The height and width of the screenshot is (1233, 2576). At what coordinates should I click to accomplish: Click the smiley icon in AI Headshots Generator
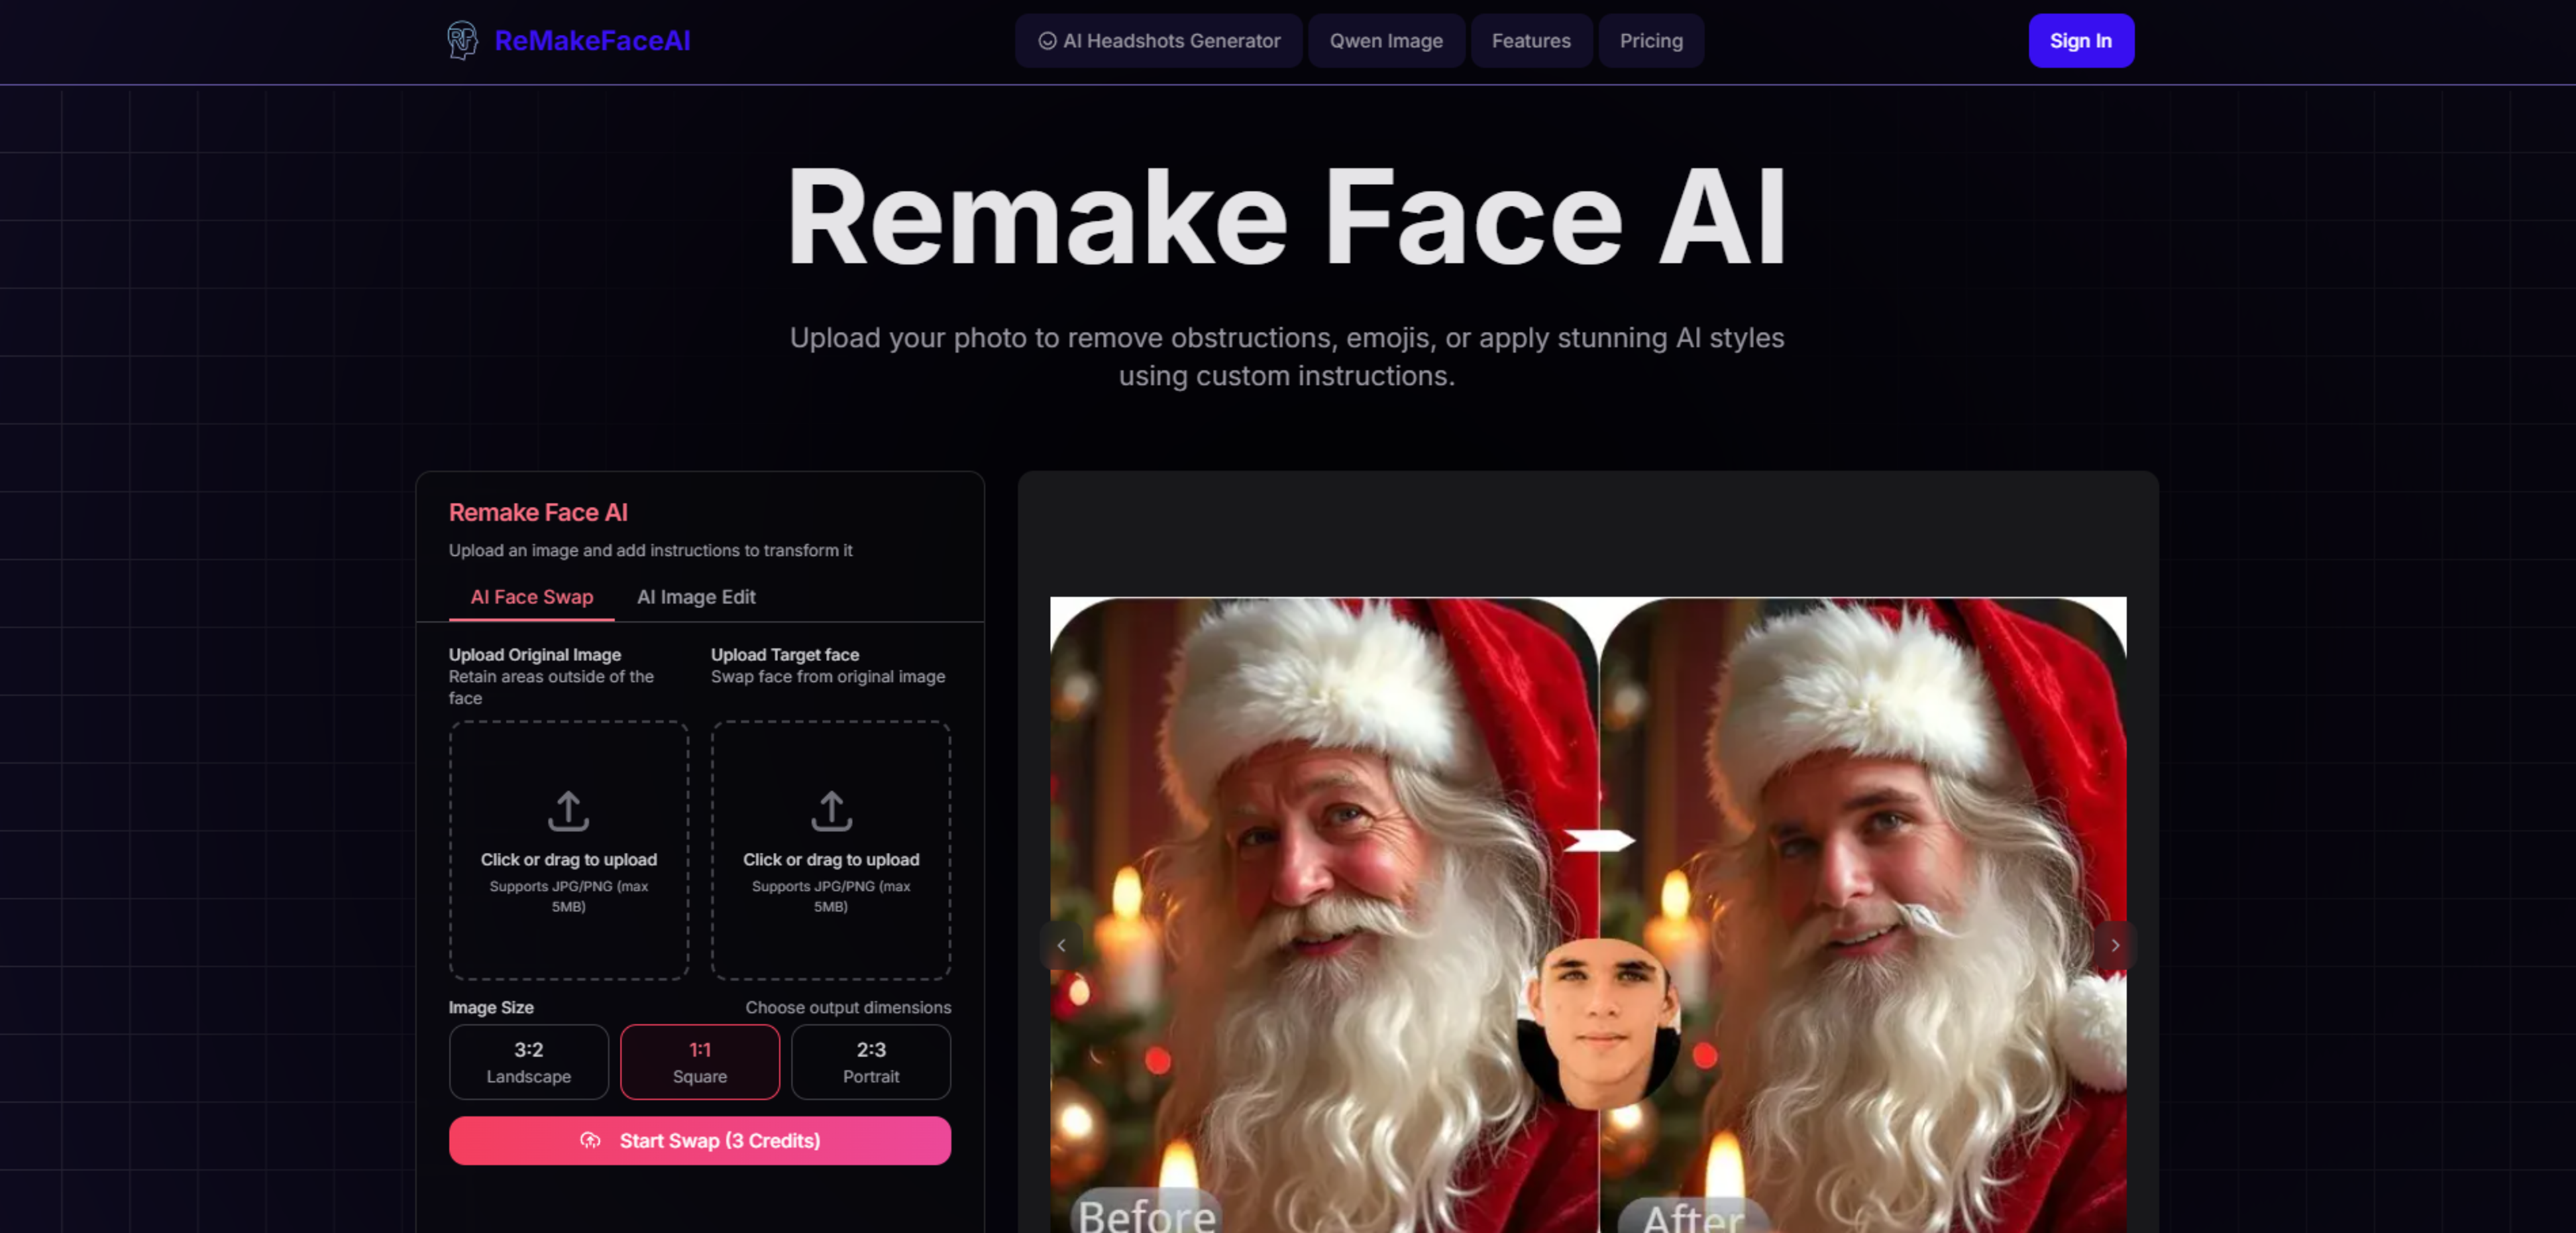point(1047,41)
